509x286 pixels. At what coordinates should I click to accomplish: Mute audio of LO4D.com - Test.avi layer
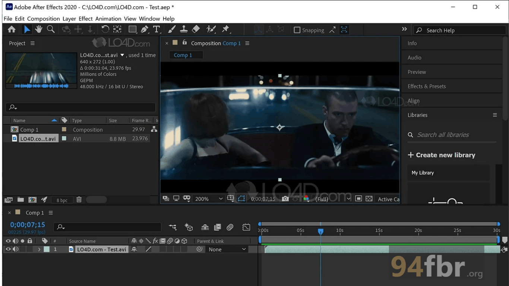tap(16, 249)
